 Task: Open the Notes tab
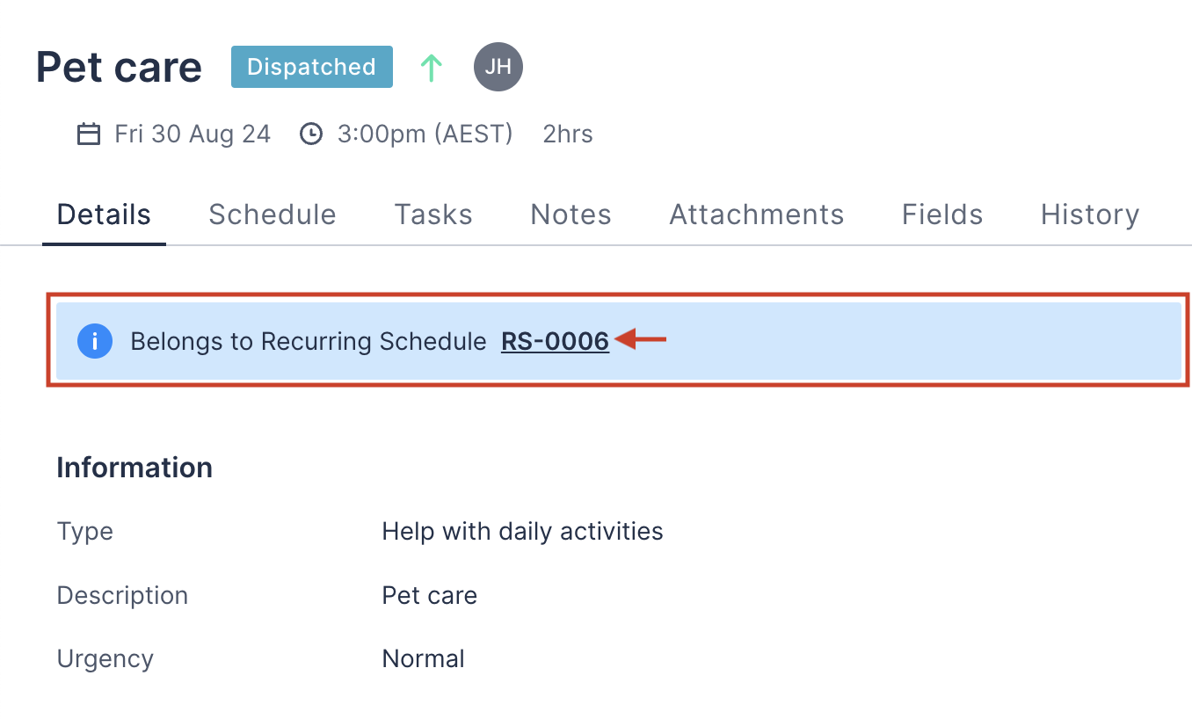click(571, 214)
